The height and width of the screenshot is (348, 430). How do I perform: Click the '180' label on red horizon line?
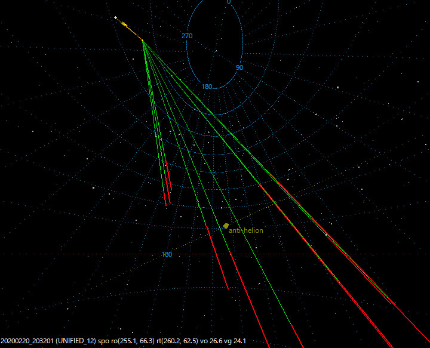click(167, 254)
